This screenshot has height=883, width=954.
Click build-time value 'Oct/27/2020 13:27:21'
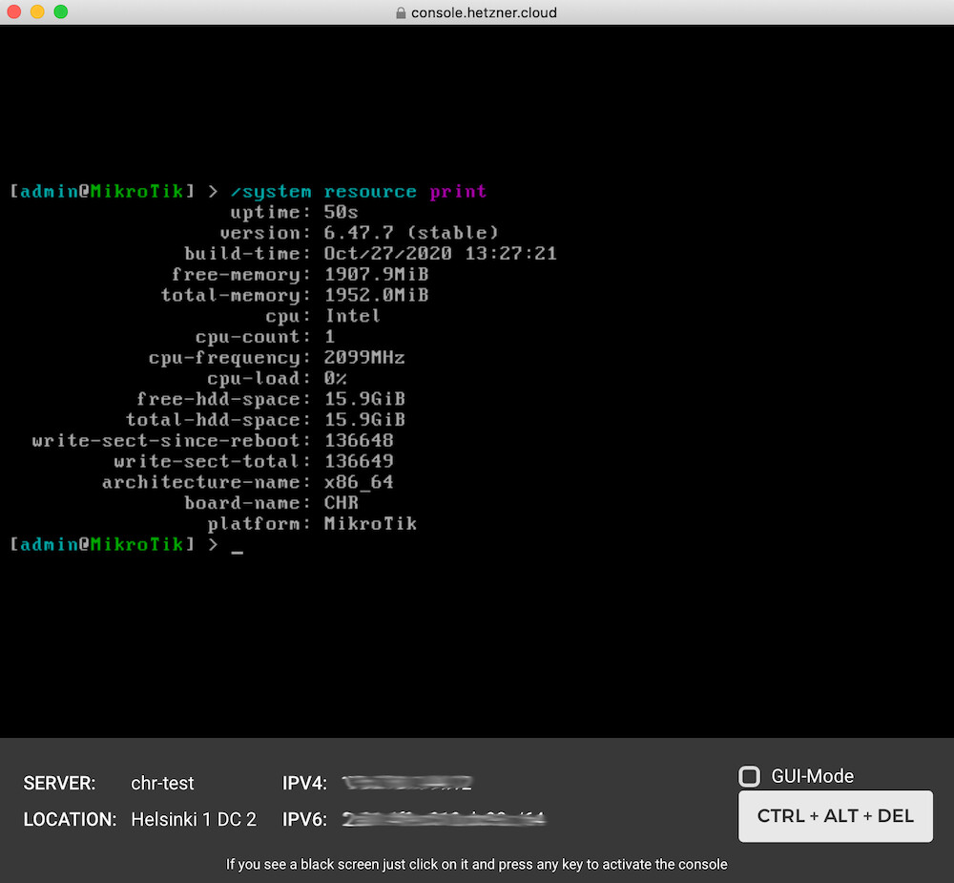(440, 253)
